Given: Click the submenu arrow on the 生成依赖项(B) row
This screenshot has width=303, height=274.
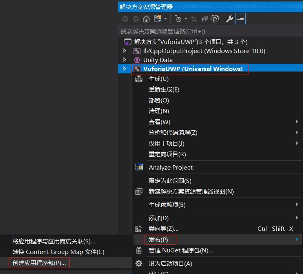Looking at the screenshot, I should point(297,205).
